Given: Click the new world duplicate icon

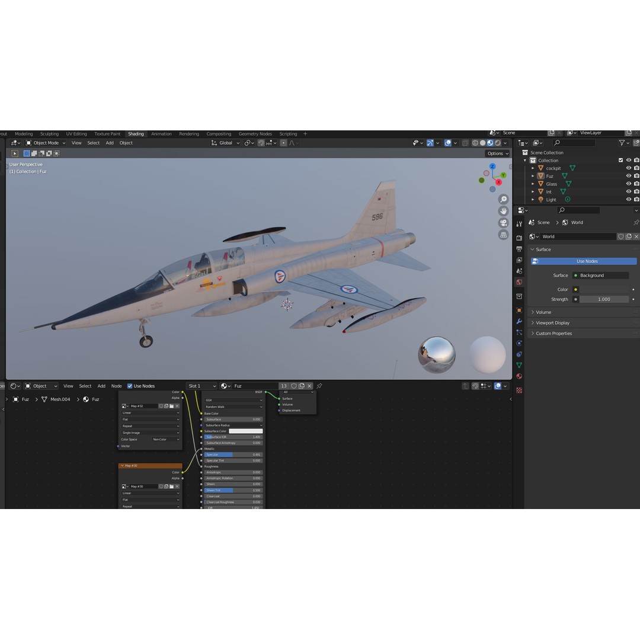Looking at the screenshot, I should coord(629,236).
